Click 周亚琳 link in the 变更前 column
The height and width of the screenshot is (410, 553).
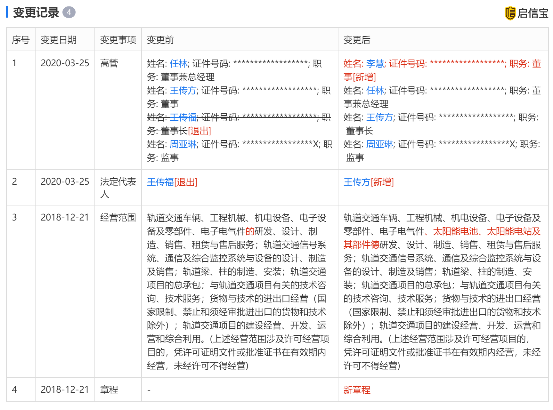tap(183, 144)
